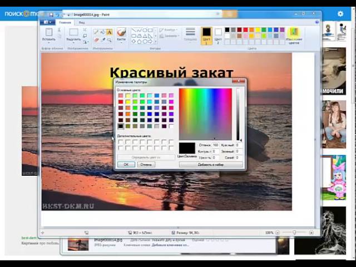Viewport: 356px width, 267px height.
Task: Click the Paint help icon on ribbon
Action: coord(317,22)
